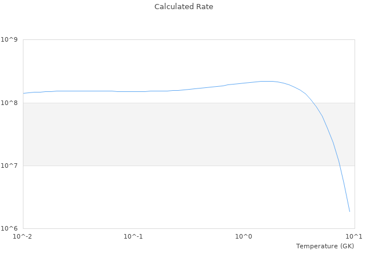Click the white plot area below 10^7 gridline
The height and width of the screenshot is (274, 366).
pos(172,197)
